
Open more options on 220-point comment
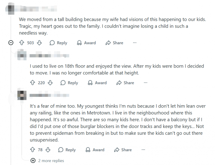145,83
